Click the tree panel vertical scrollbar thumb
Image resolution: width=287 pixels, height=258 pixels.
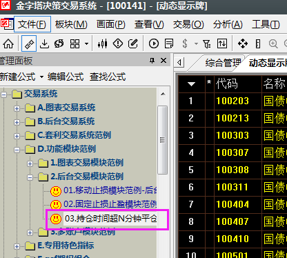point(163,140)
